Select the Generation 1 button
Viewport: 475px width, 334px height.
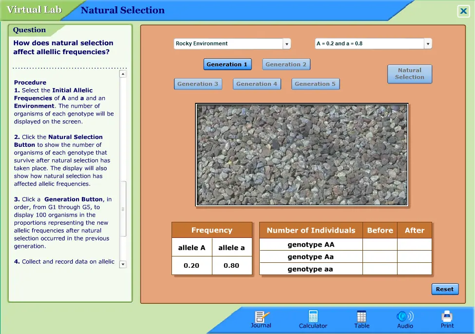(x=227, y=64)
